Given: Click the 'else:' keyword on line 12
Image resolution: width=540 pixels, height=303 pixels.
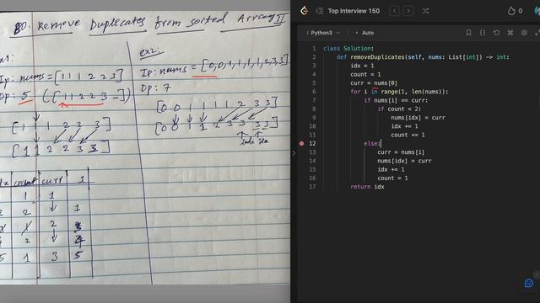Looking at the screenshot, I should (x=372, y=144).
